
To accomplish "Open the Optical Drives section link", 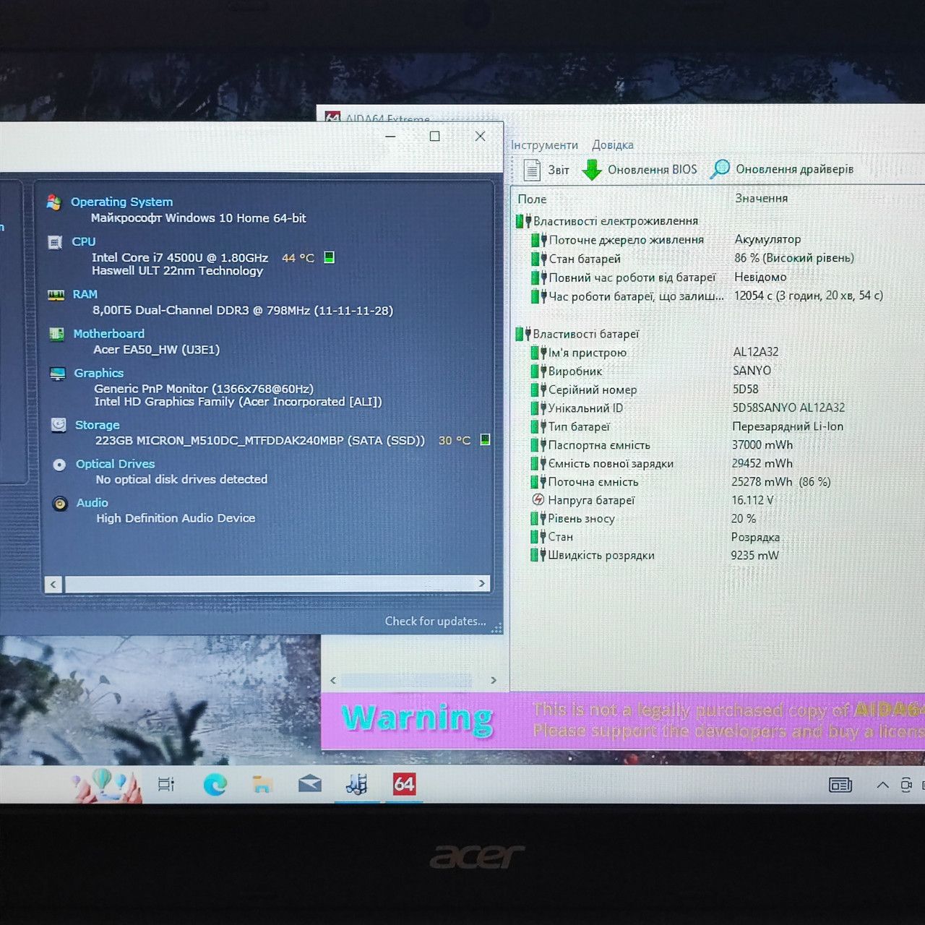I will tap(116, 464).
